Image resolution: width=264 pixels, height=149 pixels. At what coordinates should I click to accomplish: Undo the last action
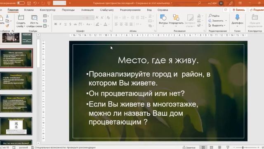click(x=35, y=3)
